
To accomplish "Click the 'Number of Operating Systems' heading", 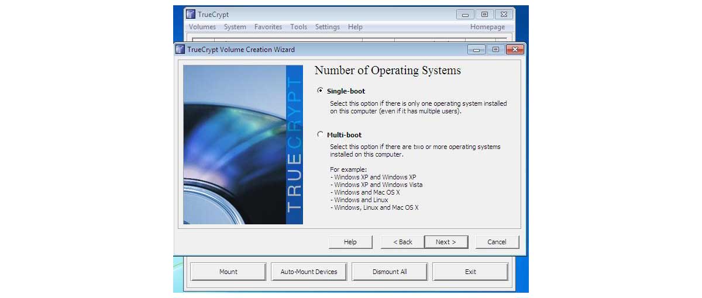I will 388,71.
